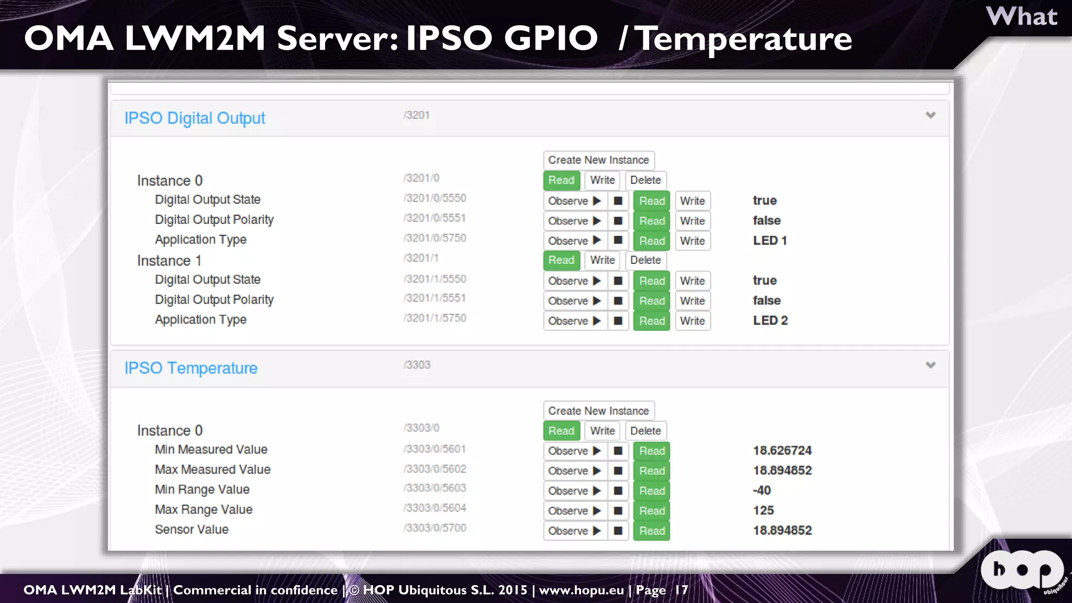Observe the Min Range Value resource

[575, 490]
